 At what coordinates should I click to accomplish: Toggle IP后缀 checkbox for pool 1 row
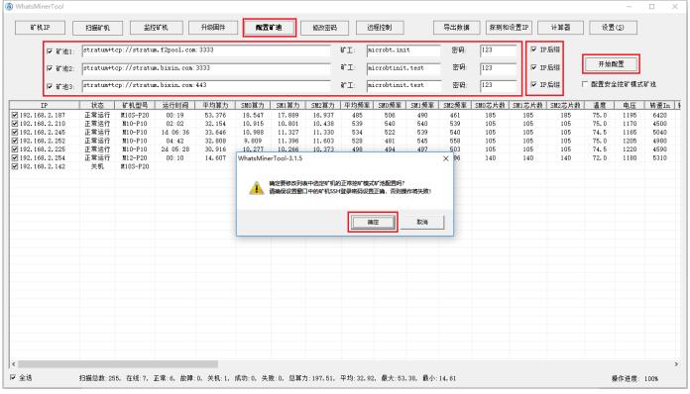(x=533, y=49)
